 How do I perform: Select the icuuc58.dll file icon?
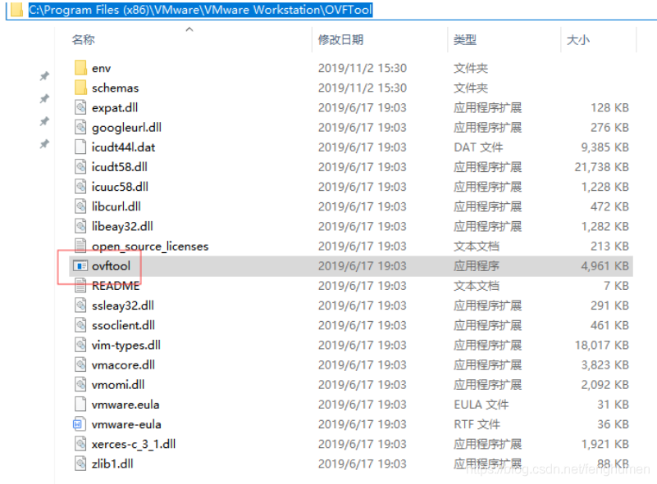click(x=80, y=187)
